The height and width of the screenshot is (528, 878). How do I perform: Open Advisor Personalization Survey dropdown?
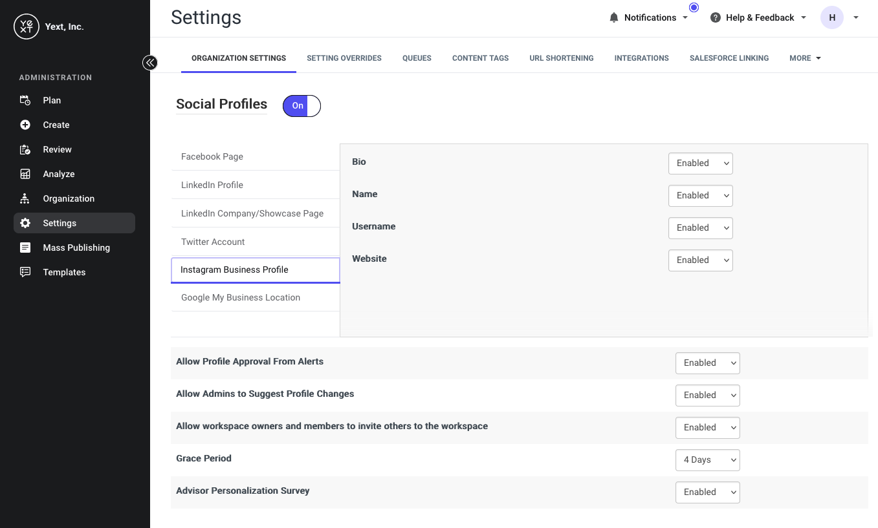tap(707, 492)
